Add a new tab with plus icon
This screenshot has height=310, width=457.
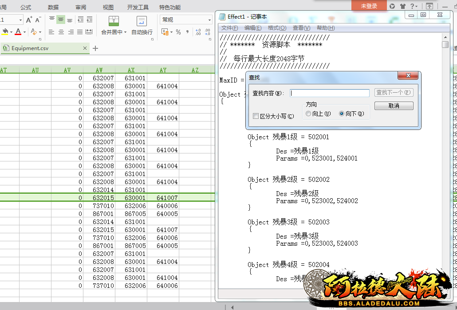point(95,48)
